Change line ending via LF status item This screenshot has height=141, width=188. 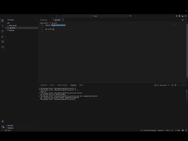tap(172, 130)
